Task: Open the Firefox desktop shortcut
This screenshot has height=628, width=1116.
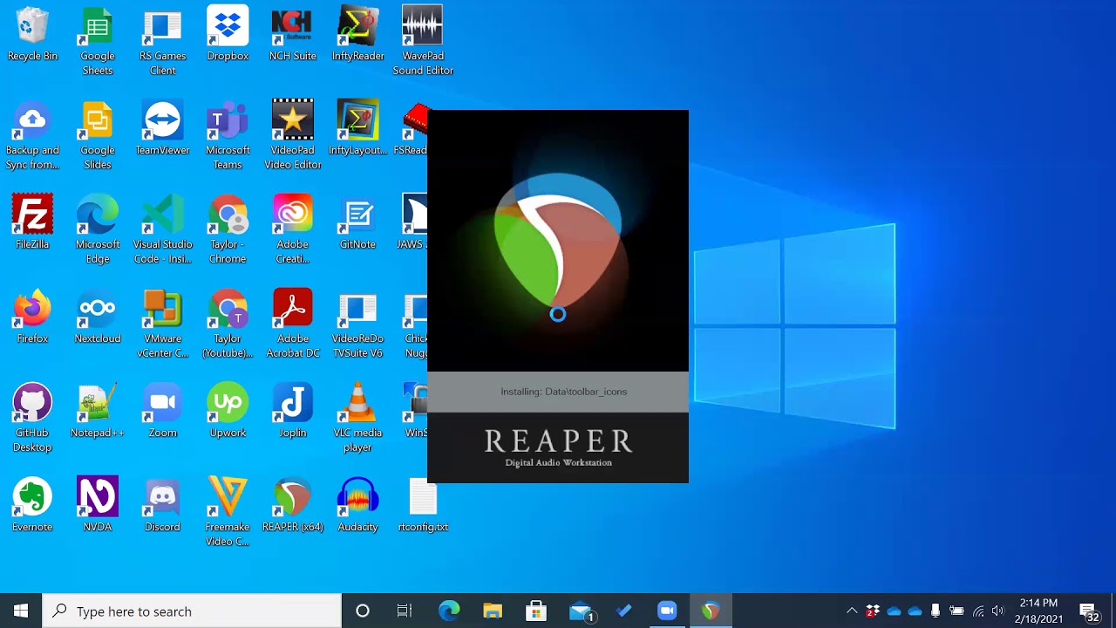Action: (32, 317)
